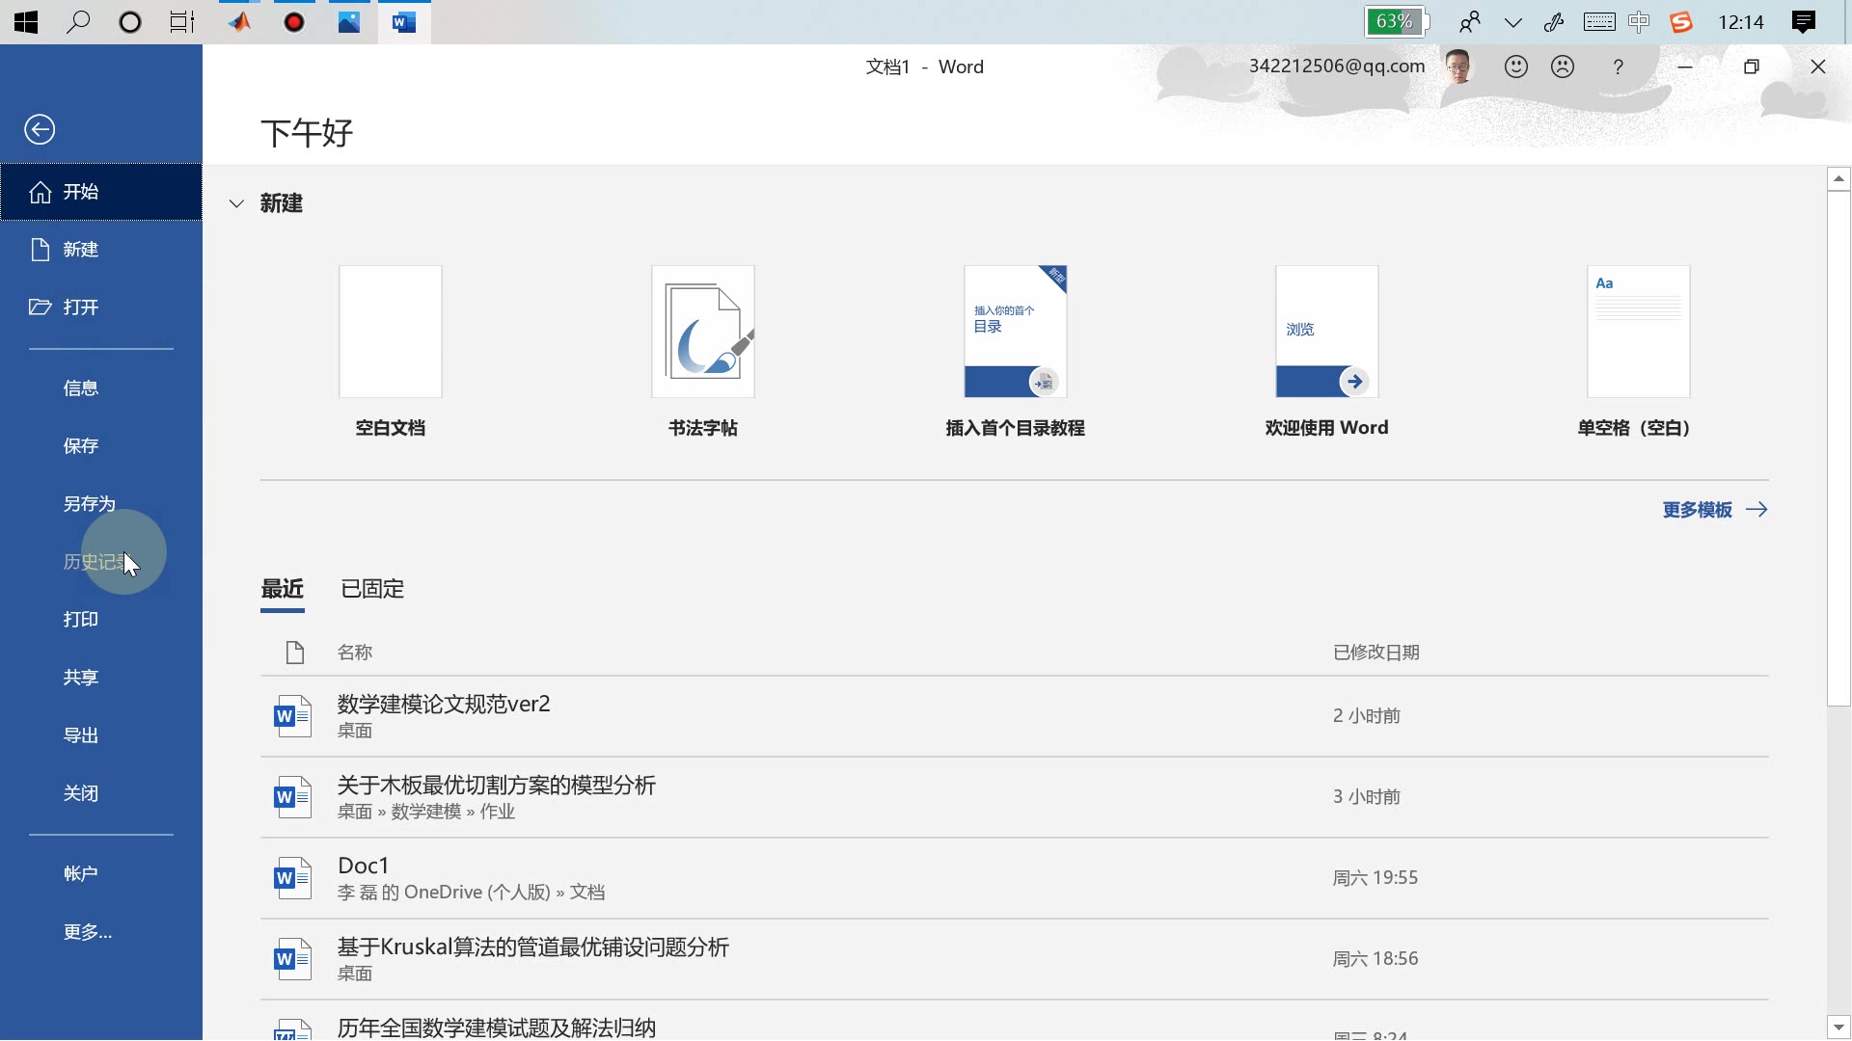The width and height of the screenshot is (1852, 1041).
Task: Open the 导出 page
Action: pos(101,735)
